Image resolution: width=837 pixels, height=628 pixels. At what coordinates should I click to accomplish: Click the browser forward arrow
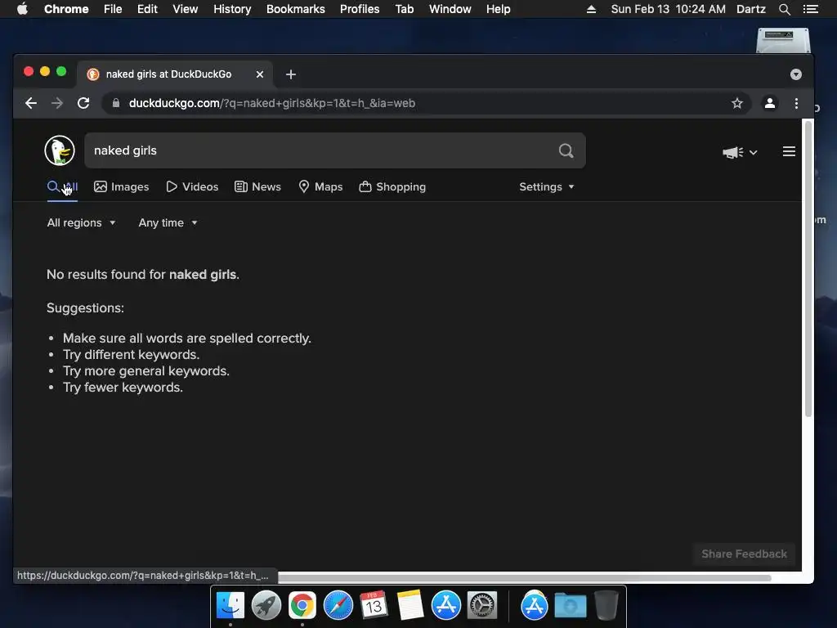tap(57, 103)
